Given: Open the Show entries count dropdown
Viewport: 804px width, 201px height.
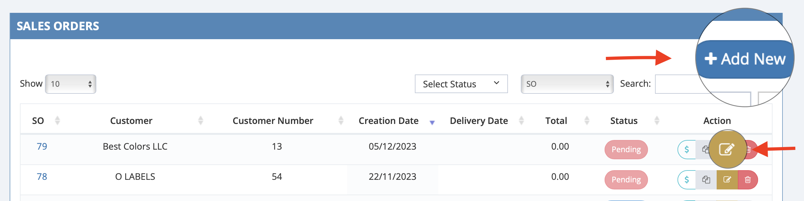Looking at the screenshot, I should coord(70,84).
